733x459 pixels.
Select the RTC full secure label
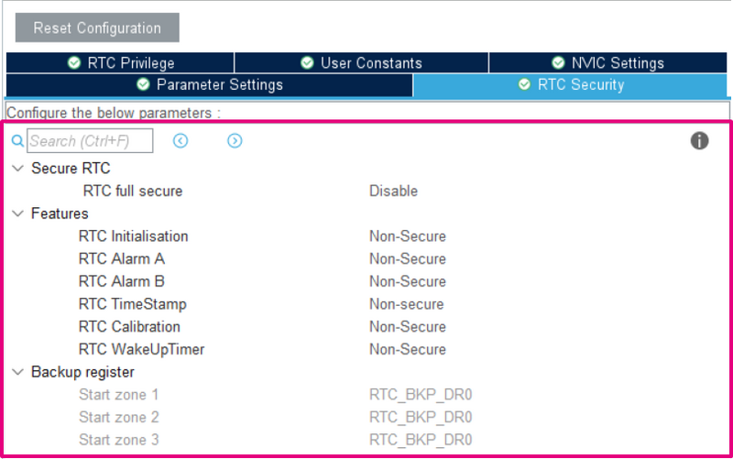[x=133, y=191]
